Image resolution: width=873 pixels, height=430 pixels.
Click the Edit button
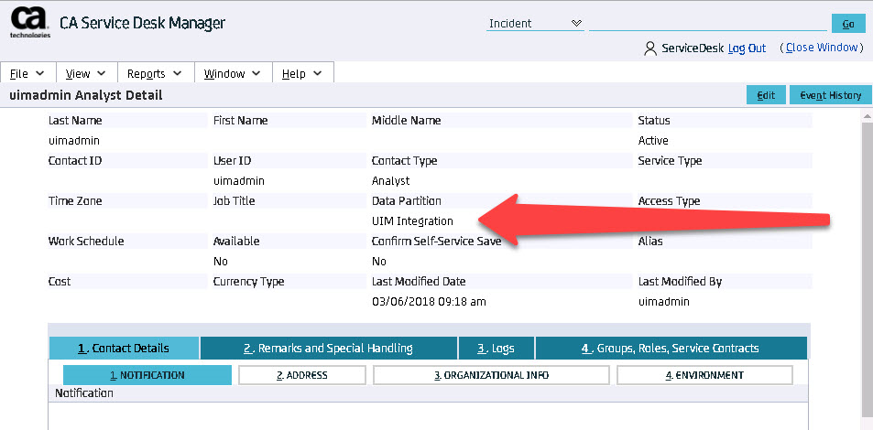click(766, 95)
